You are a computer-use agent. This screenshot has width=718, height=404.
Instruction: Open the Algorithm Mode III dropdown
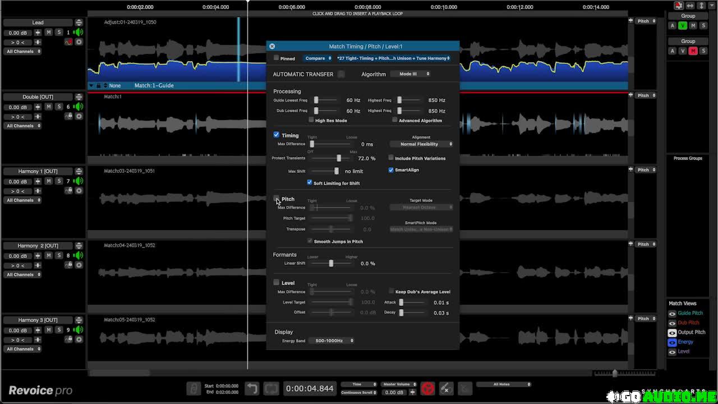pyautogui.click(x=411, y=74)
